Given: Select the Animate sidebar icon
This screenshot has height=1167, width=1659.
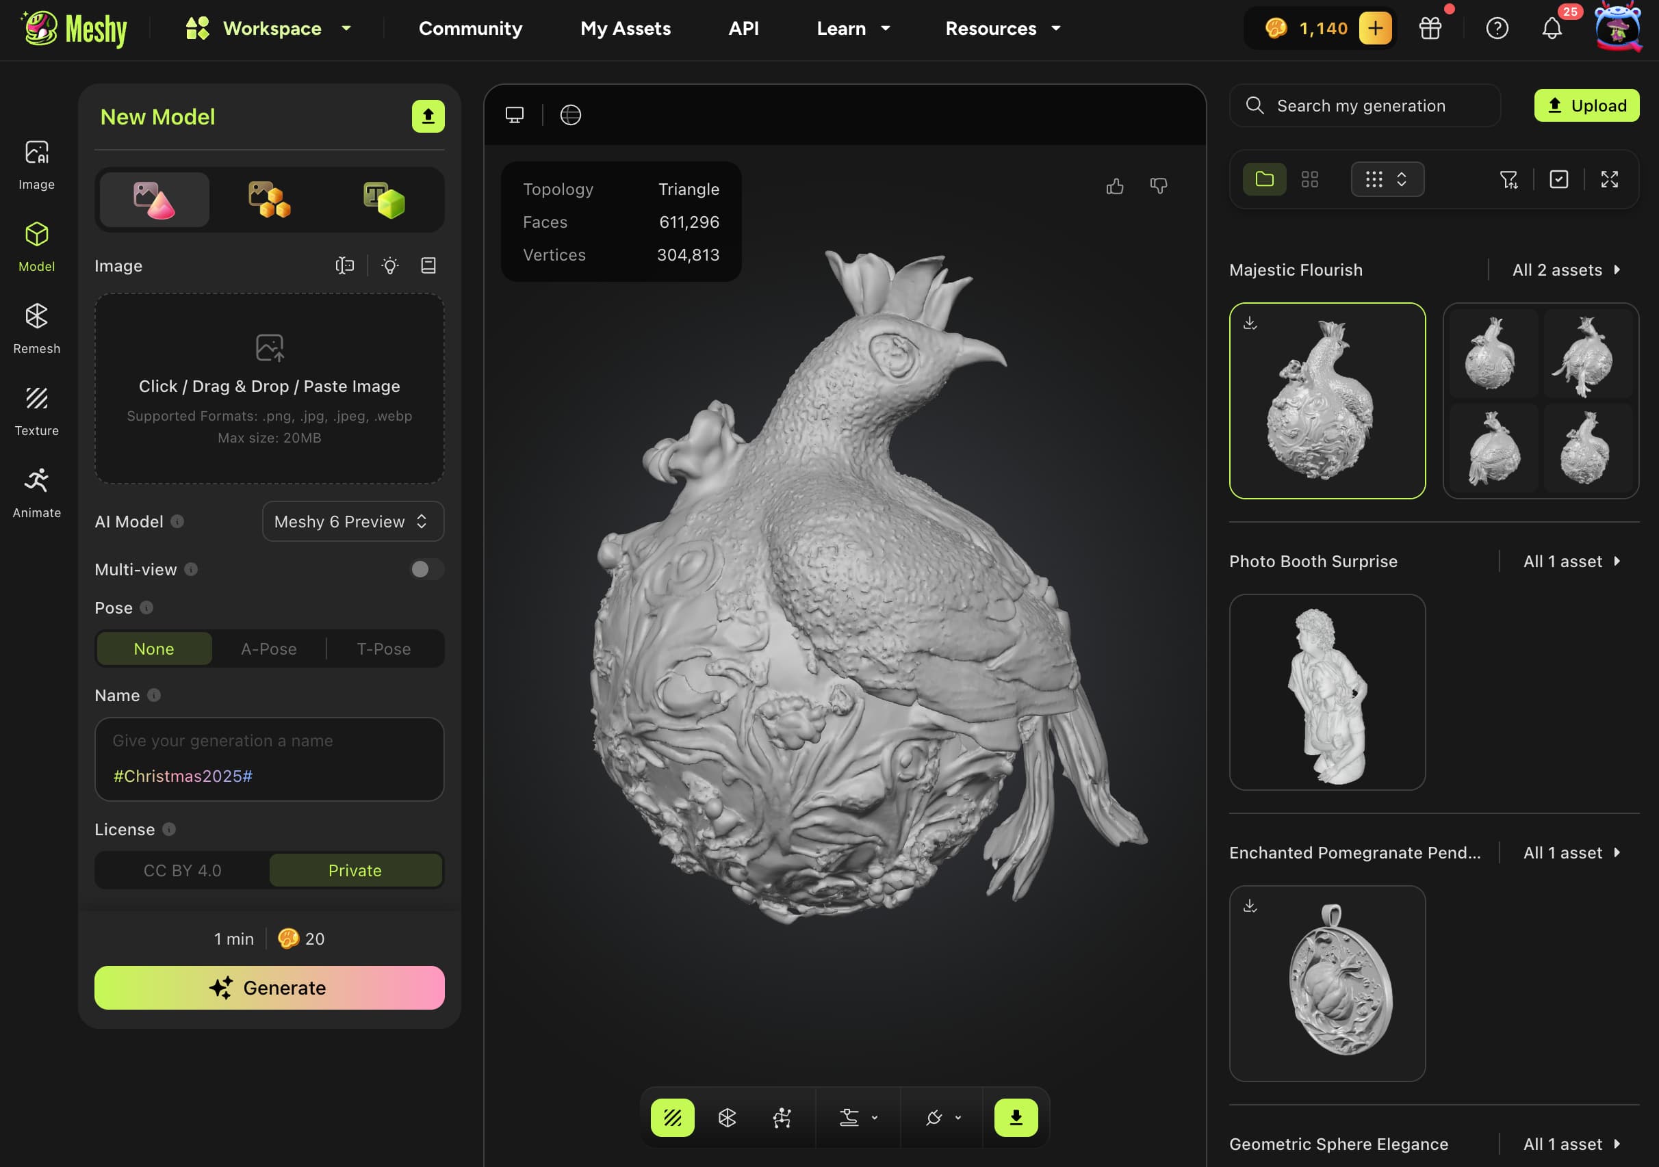Looking at the screenshot, I should (36, 491).
